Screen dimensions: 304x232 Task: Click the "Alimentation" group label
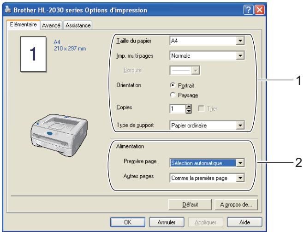pyautogui.click(x=130, y=146)
